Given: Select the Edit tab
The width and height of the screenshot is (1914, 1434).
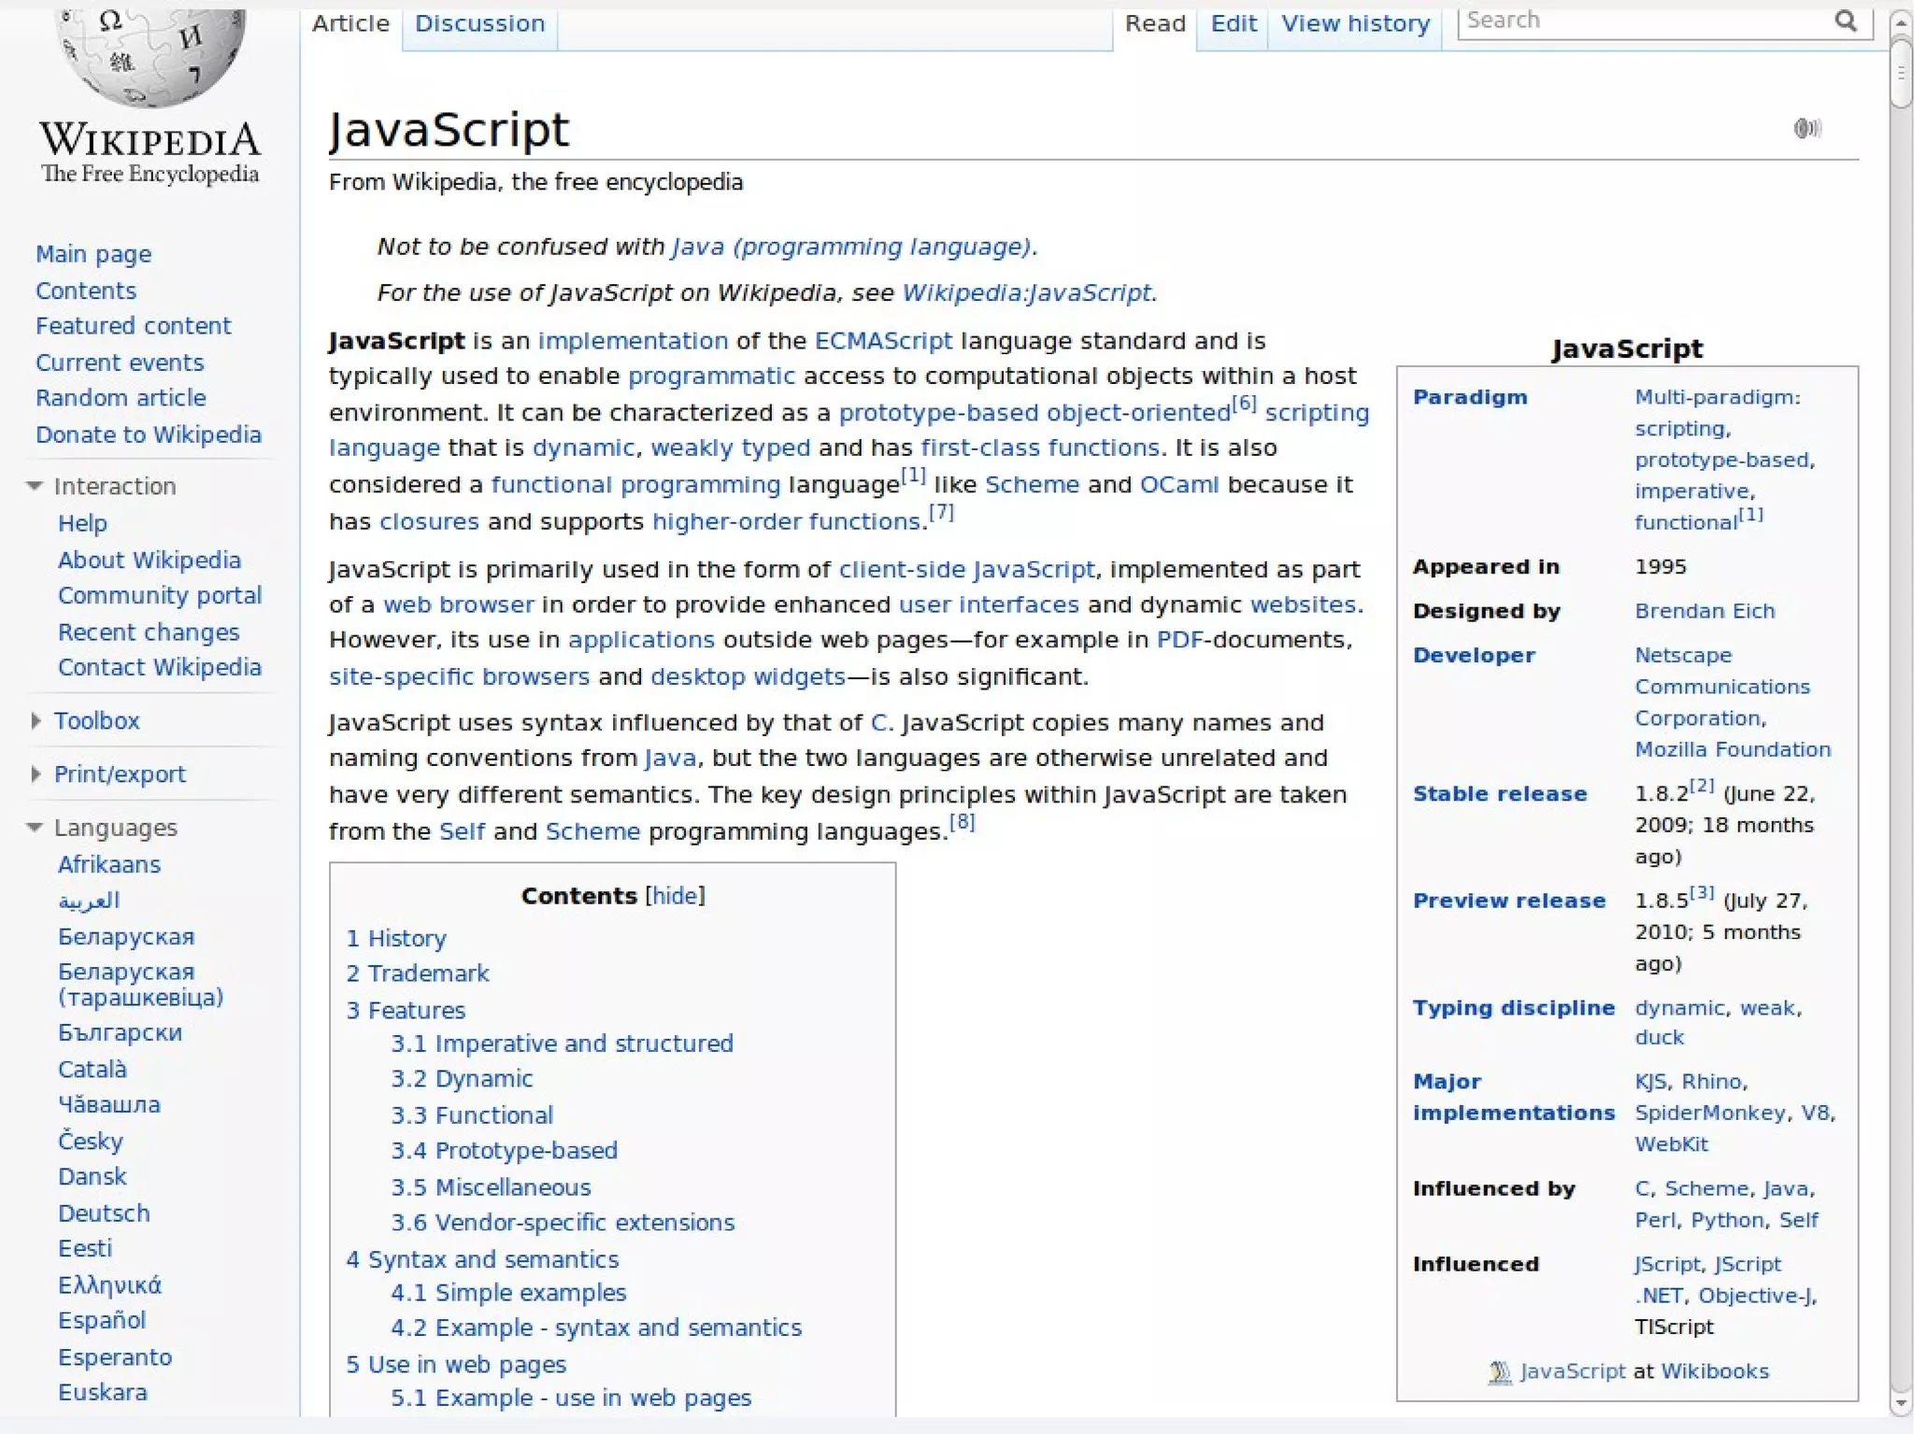Looking at the screenshot, I should pos(1233,24).
